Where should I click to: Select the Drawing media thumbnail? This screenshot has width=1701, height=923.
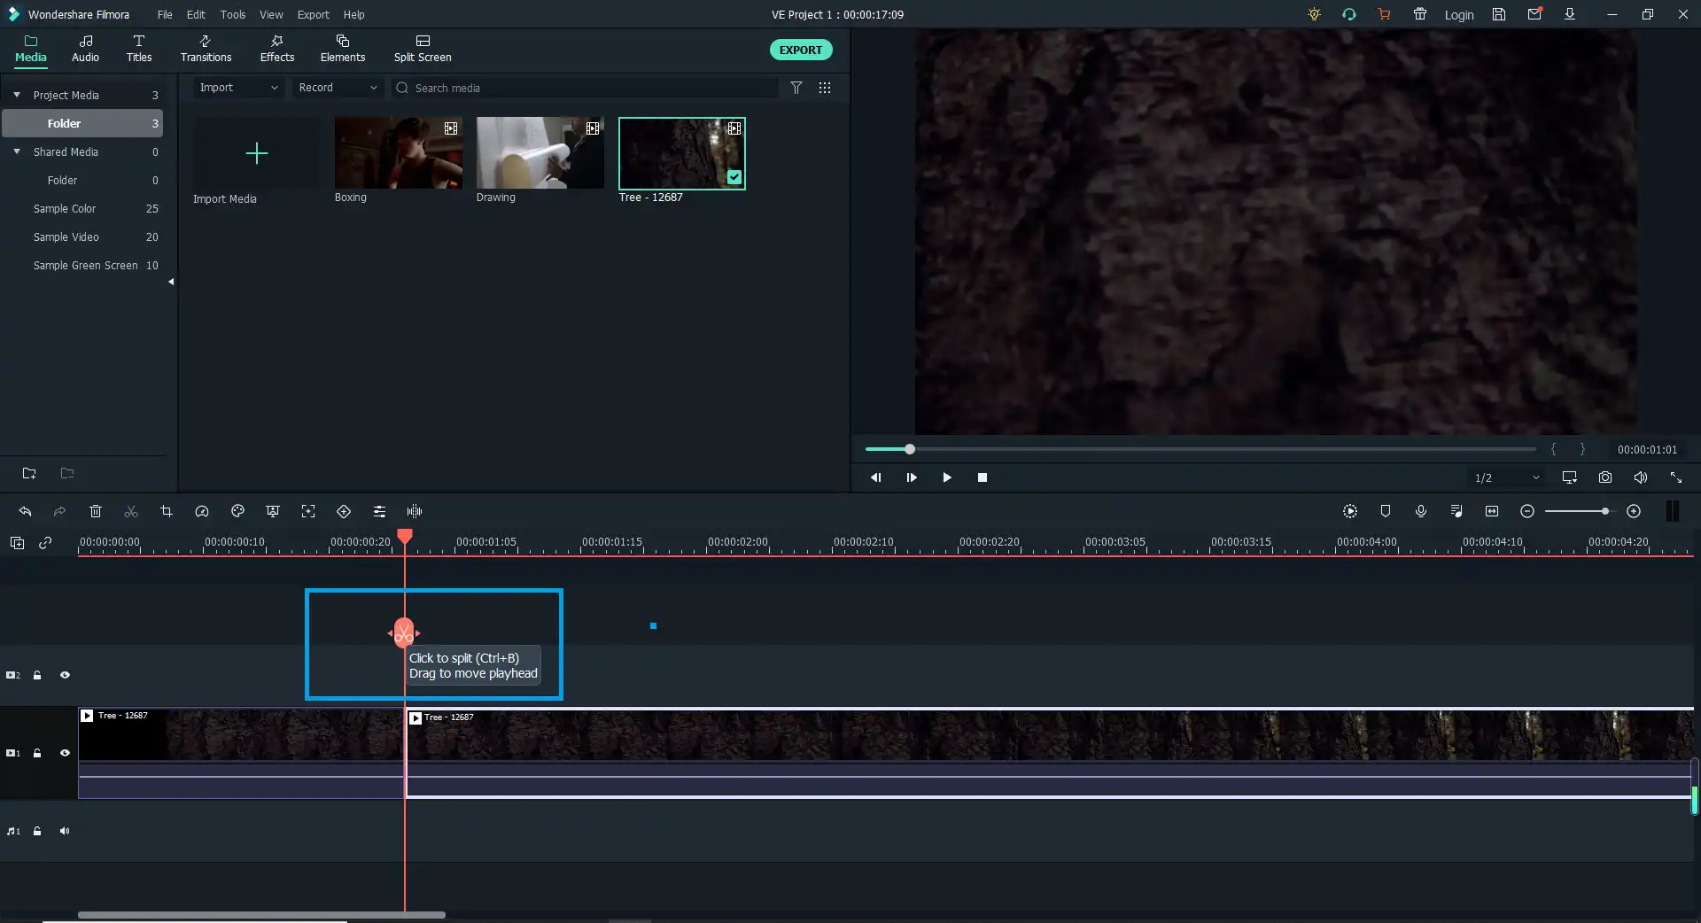coord(540,153)
